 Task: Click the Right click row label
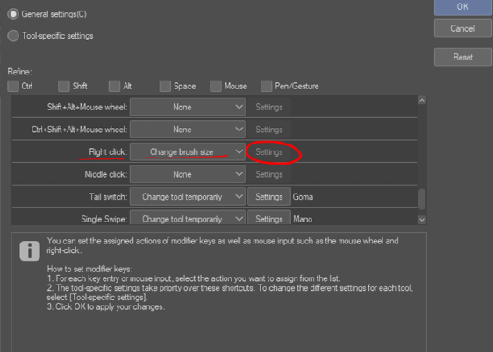[x=108, y=151]
